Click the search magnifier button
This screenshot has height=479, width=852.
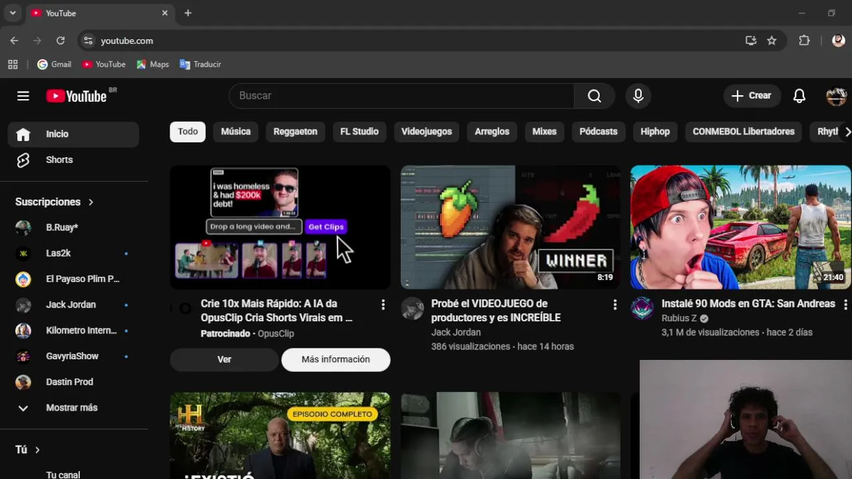tap(594, 96)
